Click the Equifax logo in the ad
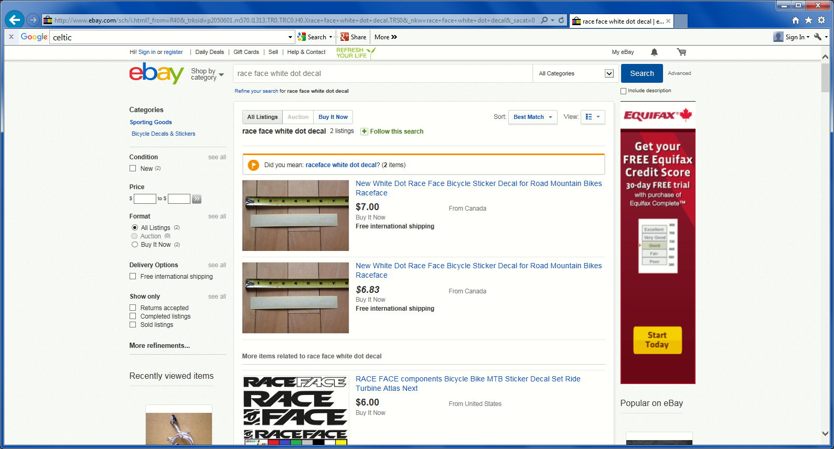This screenshot has height=449, width=834. 658,115
